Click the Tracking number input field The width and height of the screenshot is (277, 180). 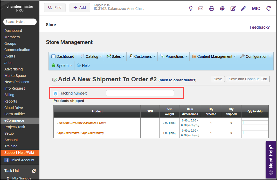click(x=140, y=93)
